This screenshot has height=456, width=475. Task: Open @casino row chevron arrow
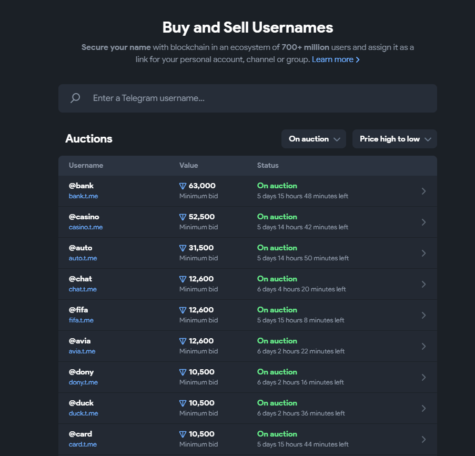[423, 222]
